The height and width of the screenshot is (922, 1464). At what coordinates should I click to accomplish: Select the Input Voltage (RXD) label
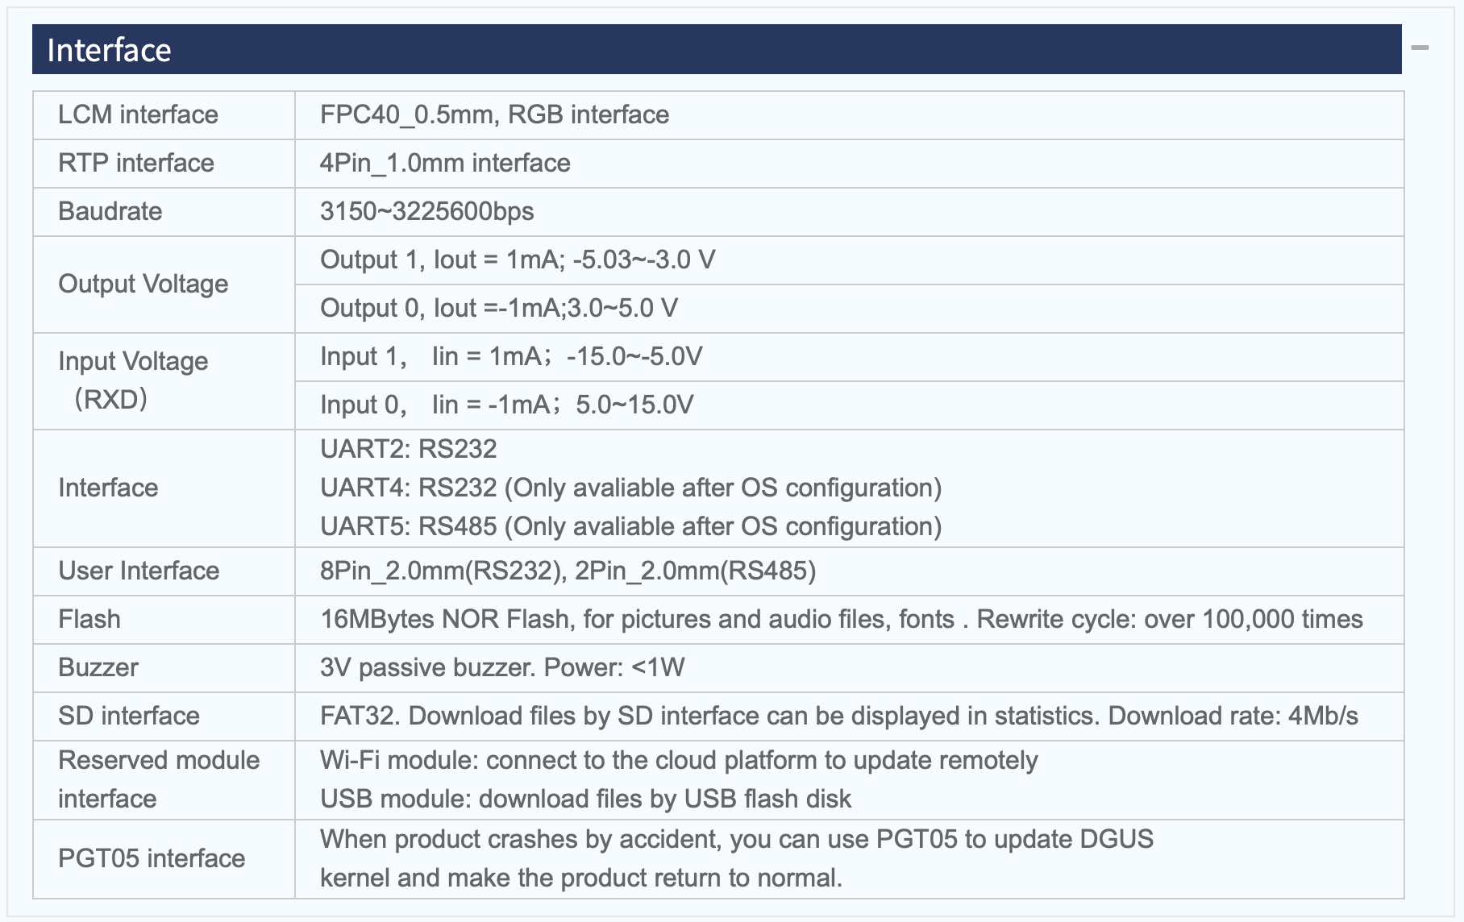[x=133, y=380]
